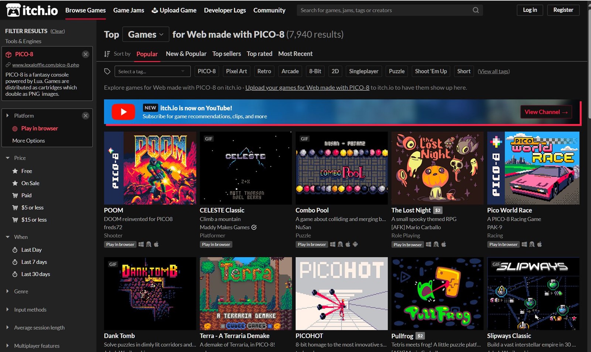This screenshot has height=352, width=591.
Task: Click the Log in button
Action: 530,10
